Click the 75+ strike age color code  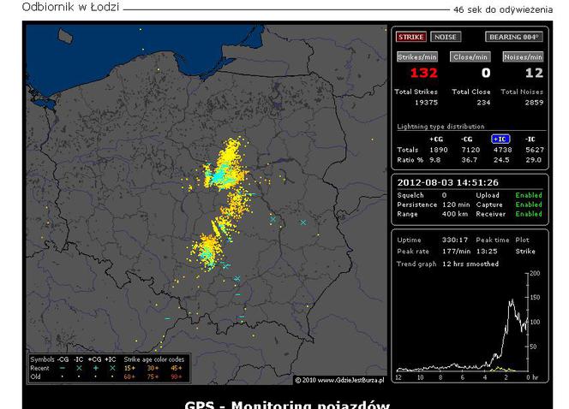click(153, 376)
